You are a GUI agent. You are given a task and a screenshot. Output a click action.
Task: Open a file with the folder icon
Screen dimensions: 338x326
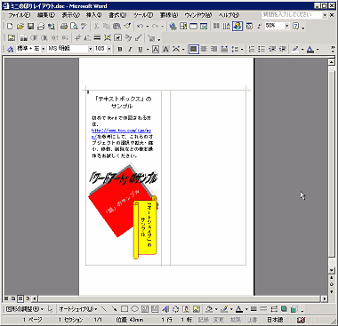click(x=20, y=27)
